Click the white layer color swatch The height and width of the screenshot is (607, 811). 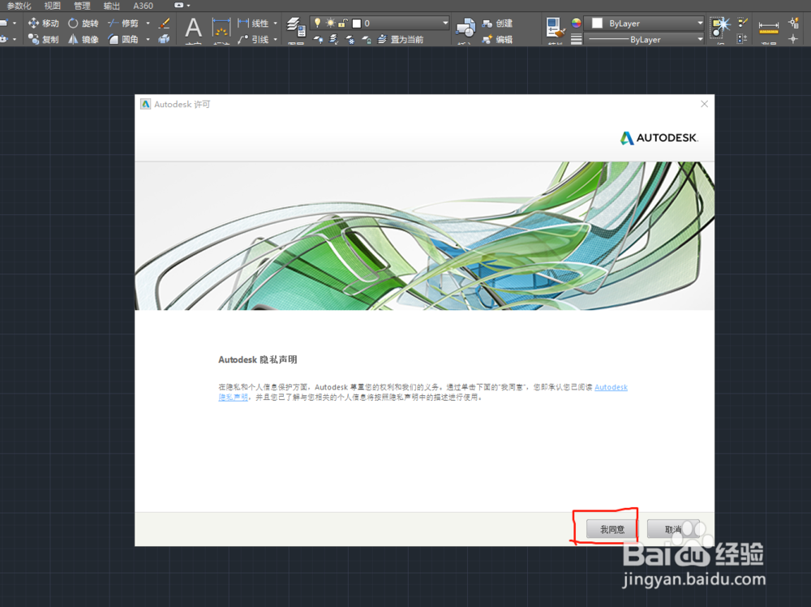[x=356, y=24]
